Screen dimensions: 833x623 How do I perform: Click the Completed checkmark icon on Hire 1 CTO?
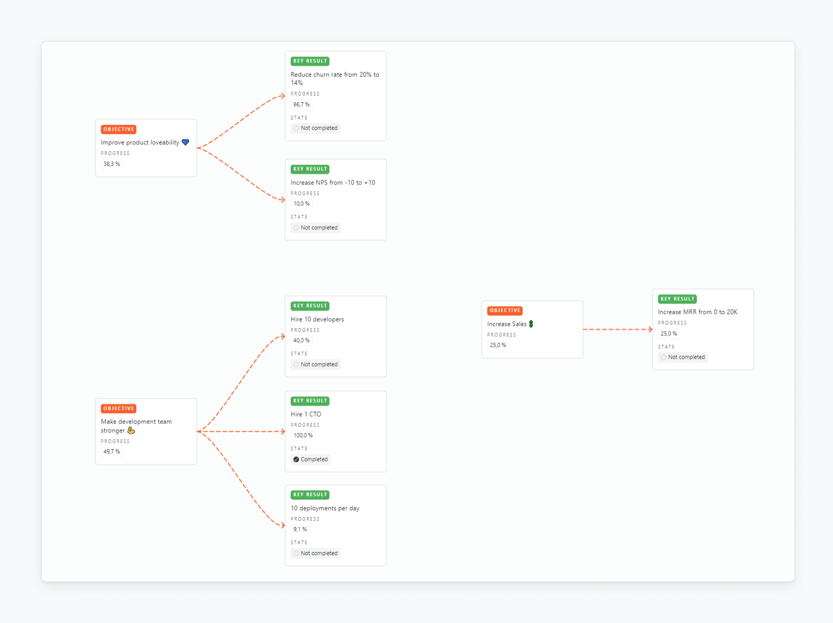pos(296,460)
